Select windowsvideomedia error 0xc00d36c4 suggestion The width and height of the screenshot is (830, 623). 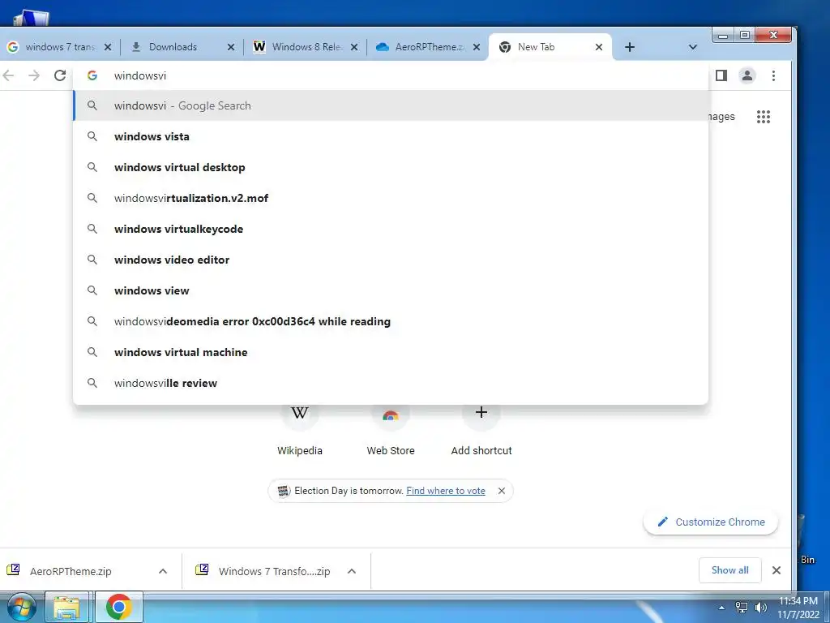click(391, 321)
